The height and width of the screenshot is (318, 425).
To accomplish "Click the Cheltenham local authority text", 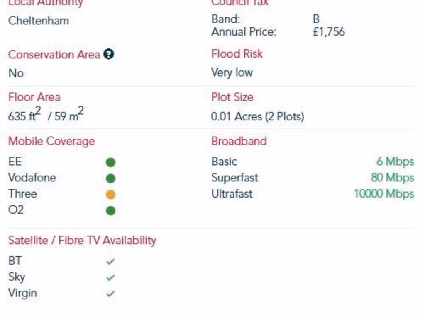I will click(x=39, y=21).
